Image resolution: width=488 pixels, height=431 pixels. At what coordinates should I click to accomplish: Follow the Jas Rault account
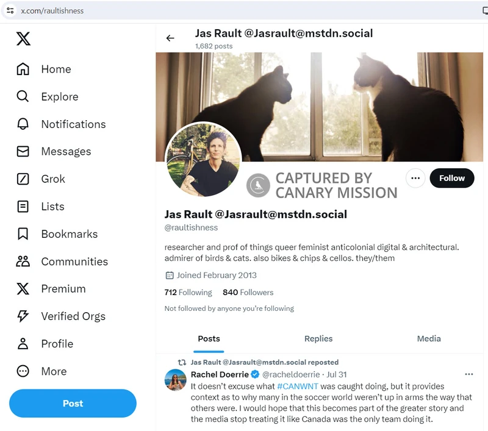[x=452, y=178]
